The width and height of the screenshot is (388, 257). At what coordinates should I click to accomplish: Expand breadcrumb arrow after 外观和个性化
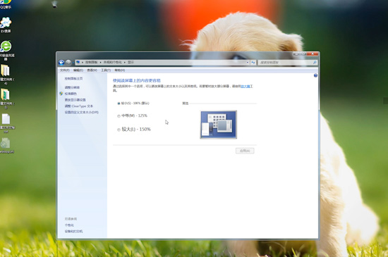pyautogui.click(x=125, y=63)
